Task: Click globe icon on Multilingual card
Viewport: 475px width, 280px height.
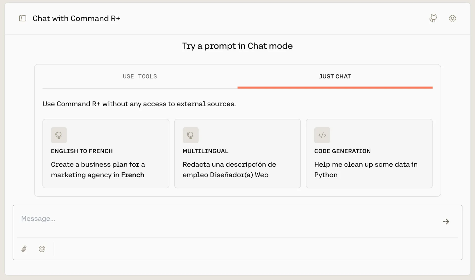Action: (x=191, y=135)
